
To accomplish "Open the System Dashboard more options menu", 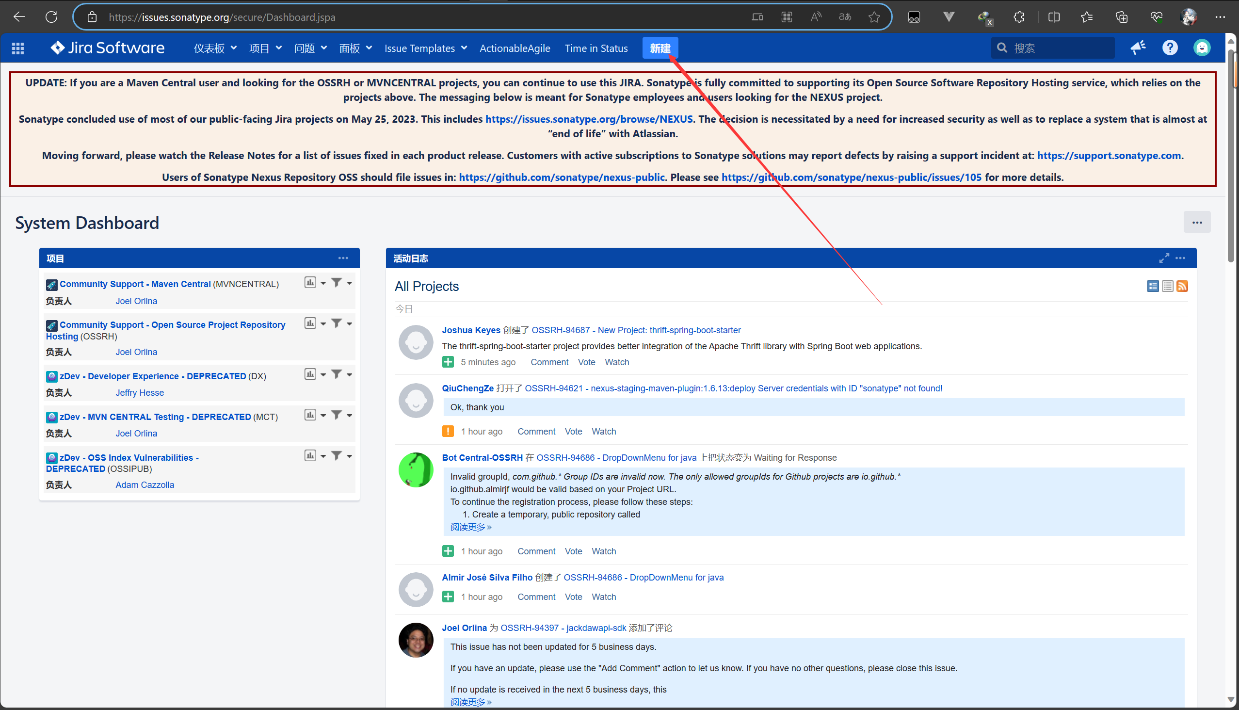I will coord(1197,223).
